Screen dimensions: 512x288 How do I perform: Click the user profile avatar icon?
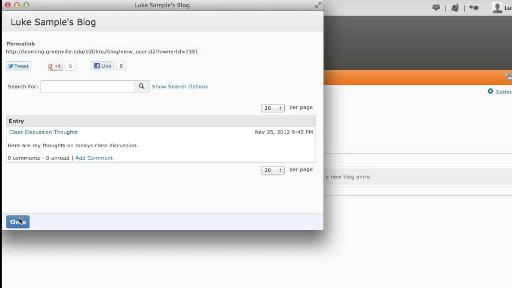tap(497, 8)
